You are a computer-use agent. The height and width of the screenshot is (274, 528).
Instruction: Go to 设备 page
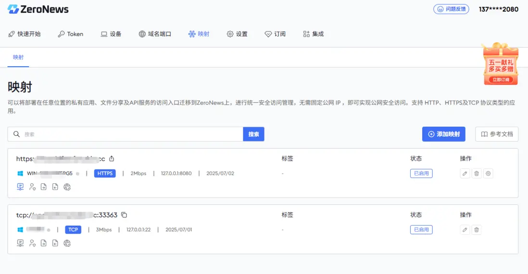point(111,34)
